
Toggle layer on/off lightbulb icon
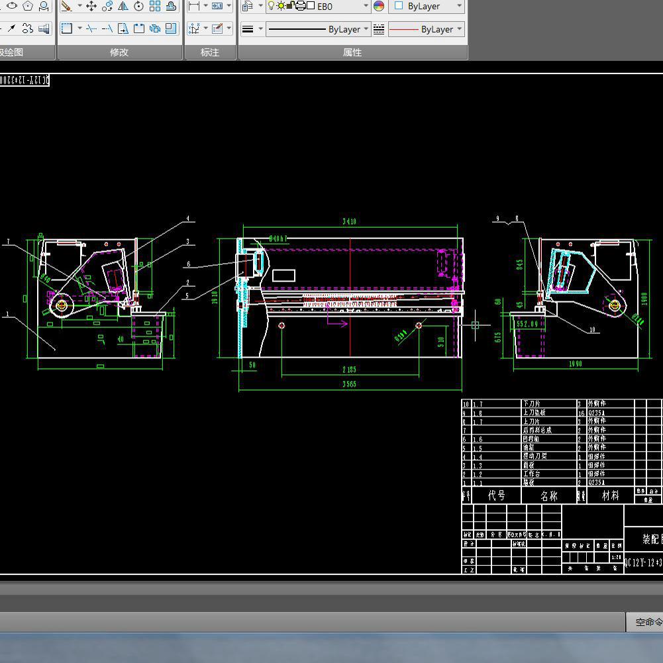[272, 6]
